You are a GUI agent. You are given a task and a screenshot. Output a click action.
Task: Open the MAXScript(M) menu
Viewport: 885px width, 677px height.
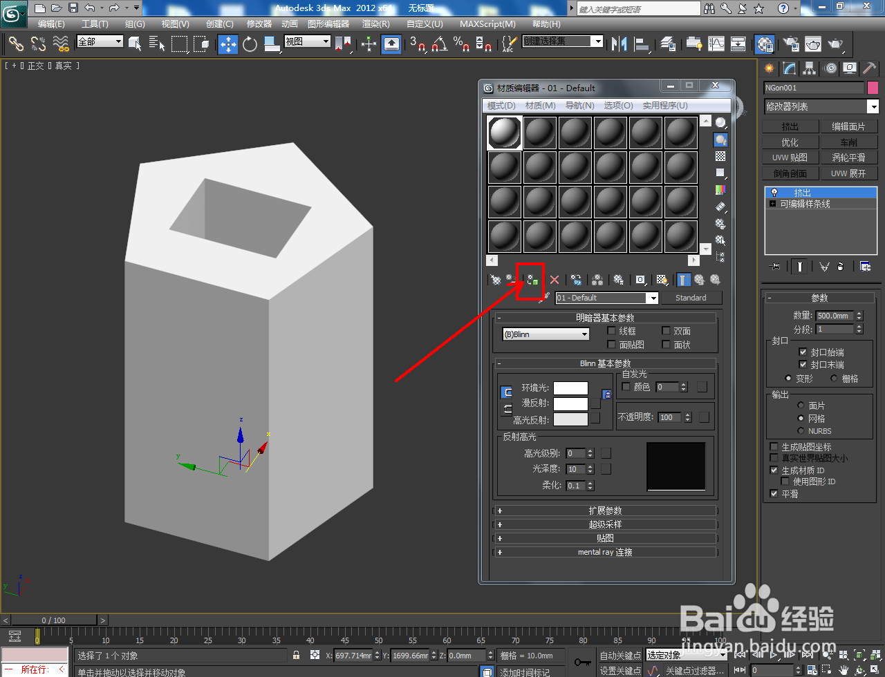(487, 24)
